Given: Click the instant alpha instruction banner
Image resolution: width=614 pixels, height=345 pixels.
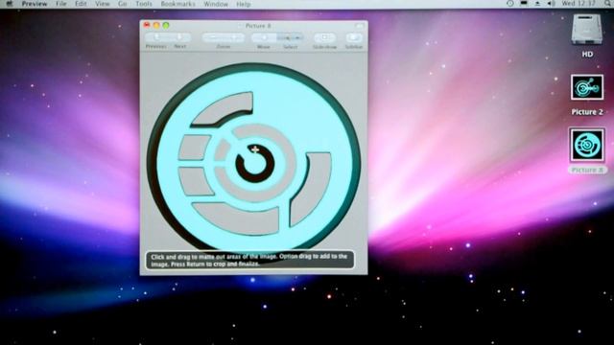Looking at the screenshot, I should pyautogui.click(x=250, y=261).
